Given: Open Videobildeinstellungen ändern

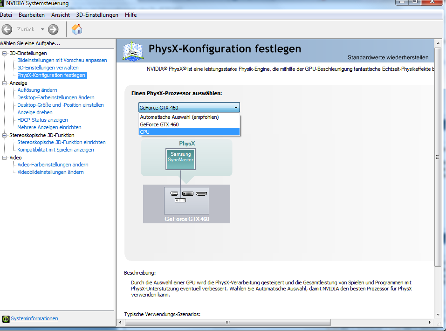Looking at the screenshot, I should coord(51,172).
